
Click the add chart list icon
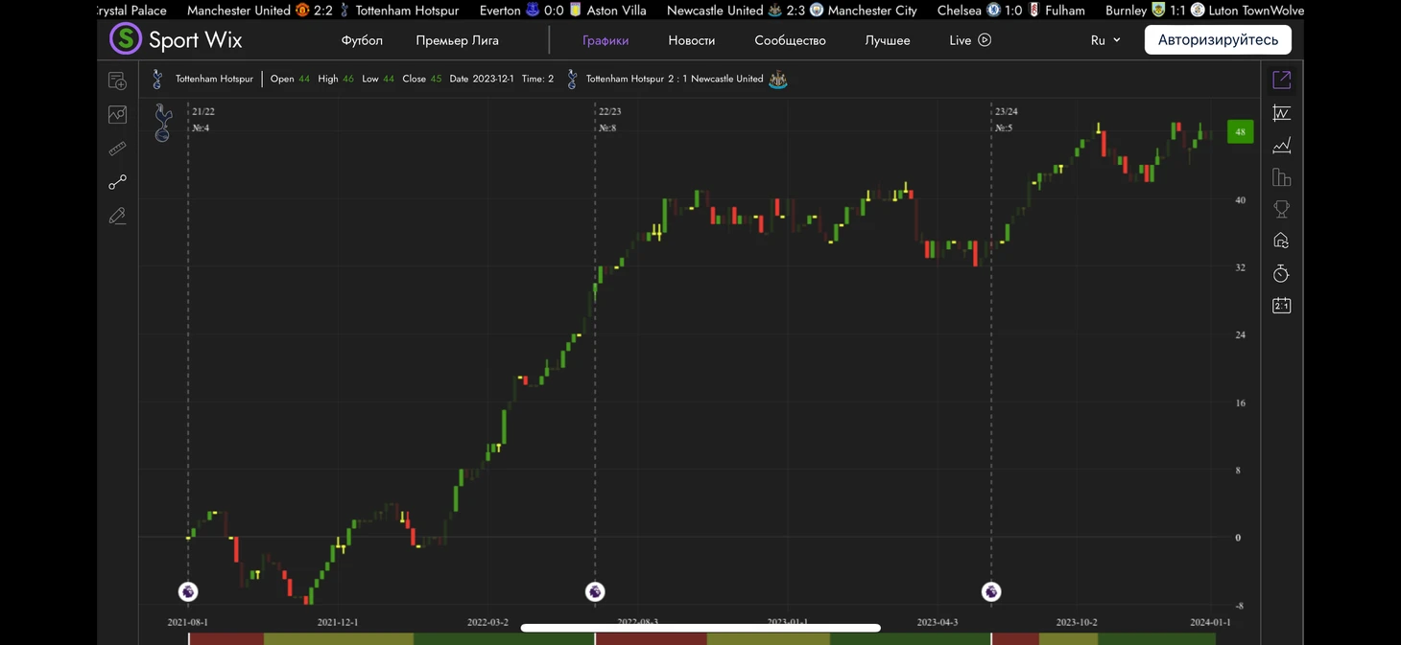117,81
